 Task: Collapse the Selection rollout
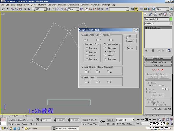click(x=158, y=65)
